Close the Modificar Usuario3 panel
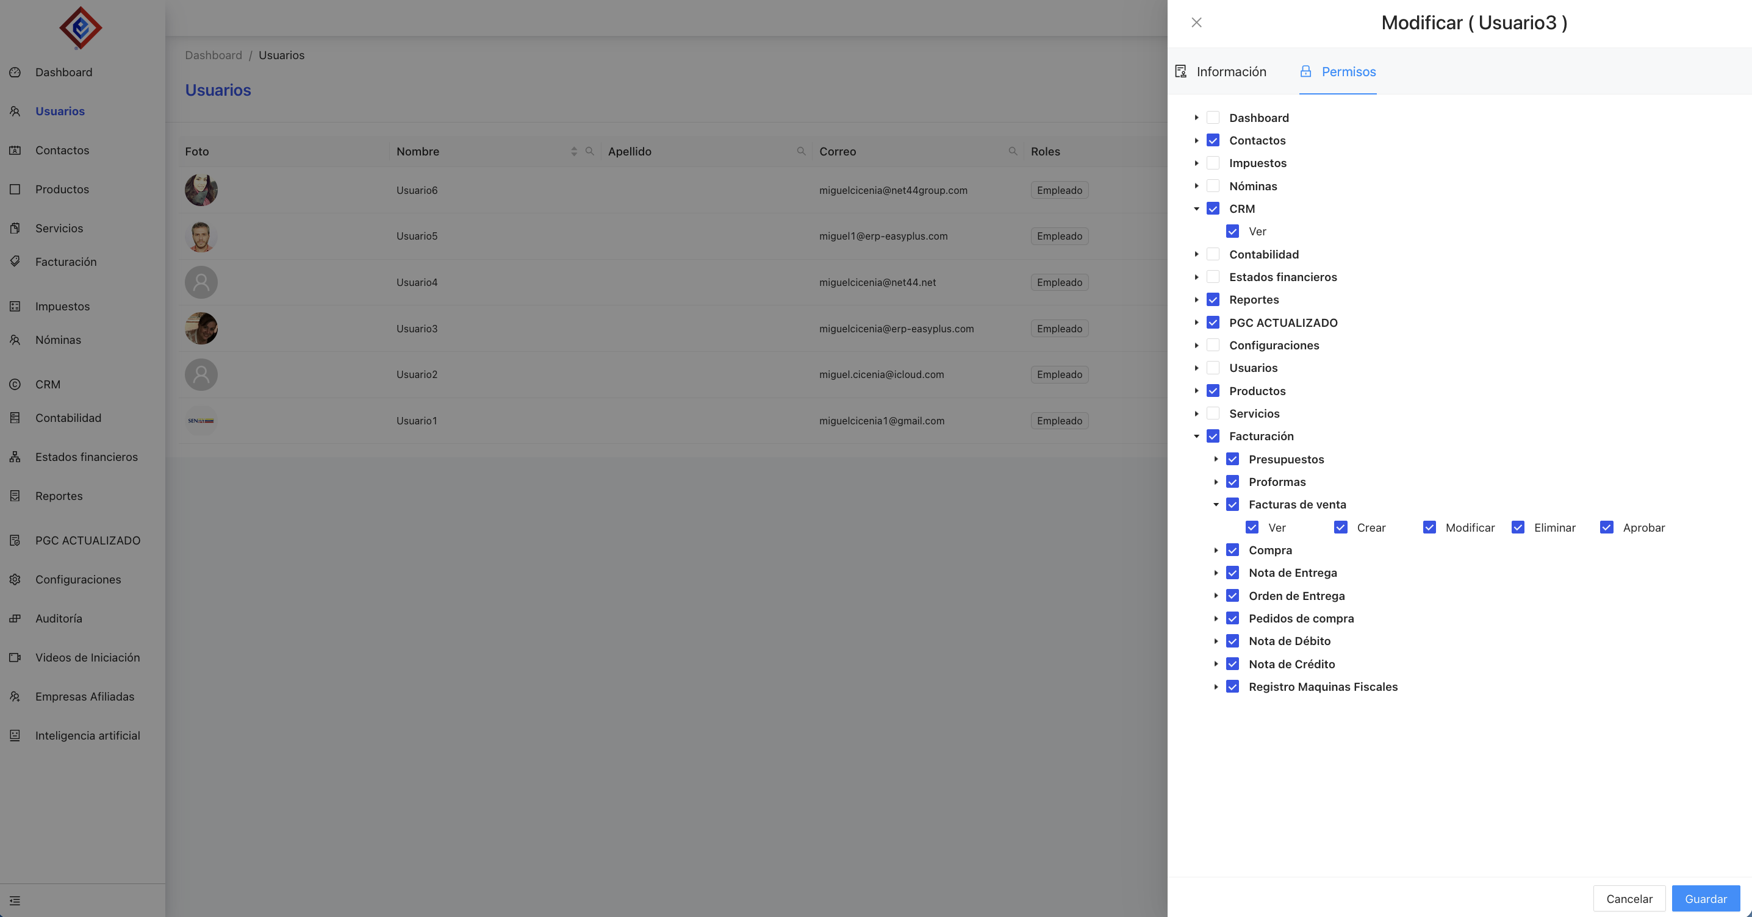The image size is (1752, 917). 1196,23
